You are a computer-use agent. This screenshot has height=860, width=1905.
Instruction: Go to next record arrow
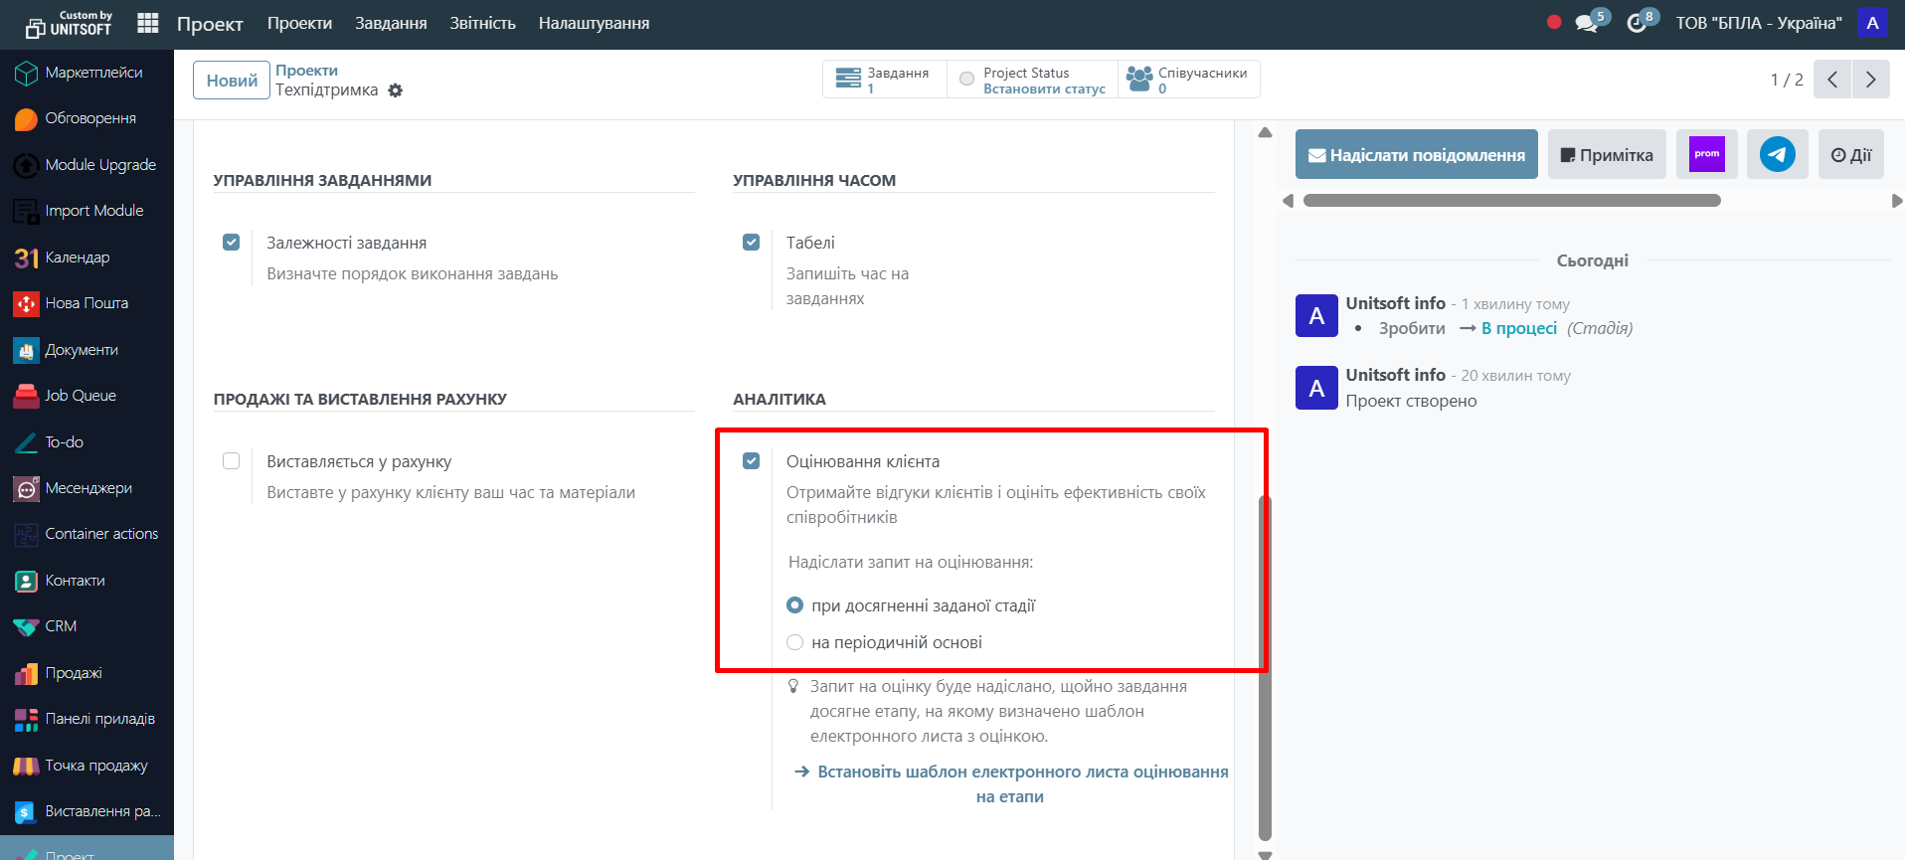(1870, 80)
